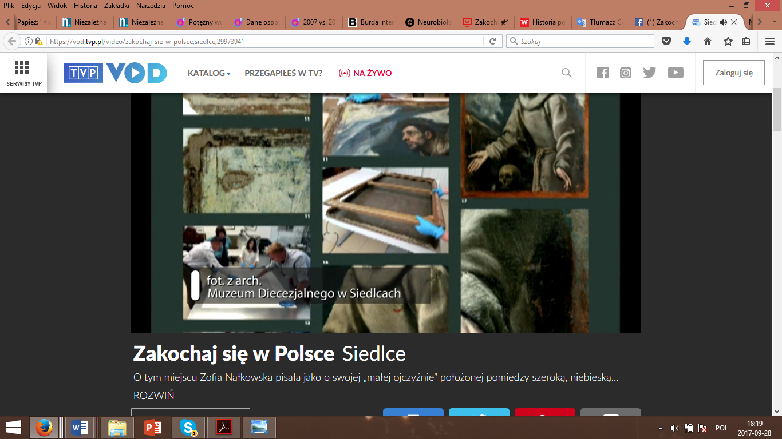The image size is (782, 439).
Task: Open Adobe Reader from taskbar
Action: (x=224, y=427)
